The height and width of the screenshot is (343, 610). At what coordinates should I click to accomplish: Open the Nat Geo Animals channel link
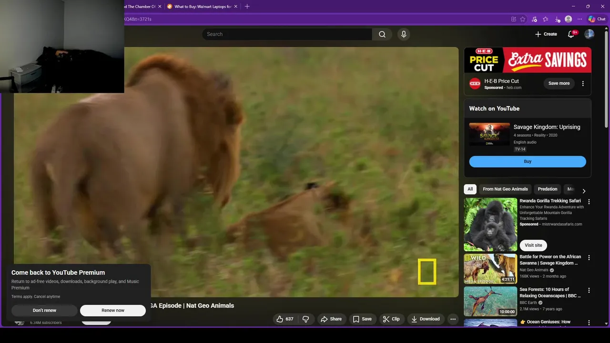(x=534, y=270)
